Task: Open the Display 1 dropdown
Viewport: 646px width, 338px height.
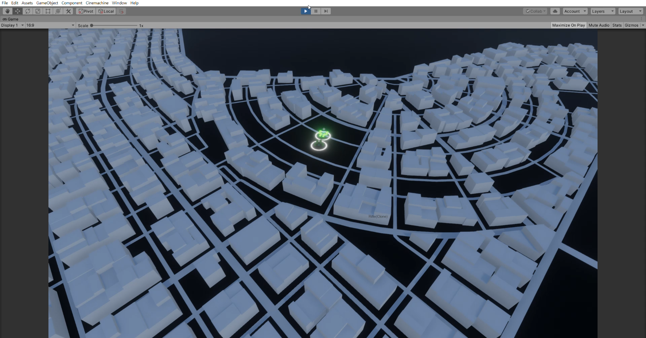Action: click(12, 25)
